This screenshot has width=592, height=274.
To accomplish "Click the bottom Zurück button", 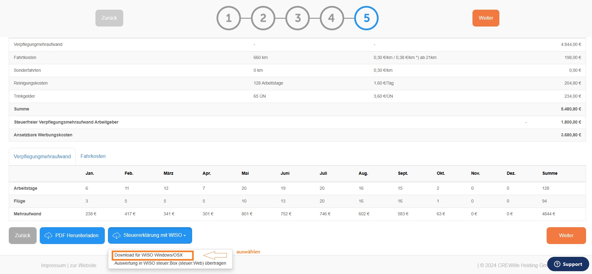I will click(23, 236).
